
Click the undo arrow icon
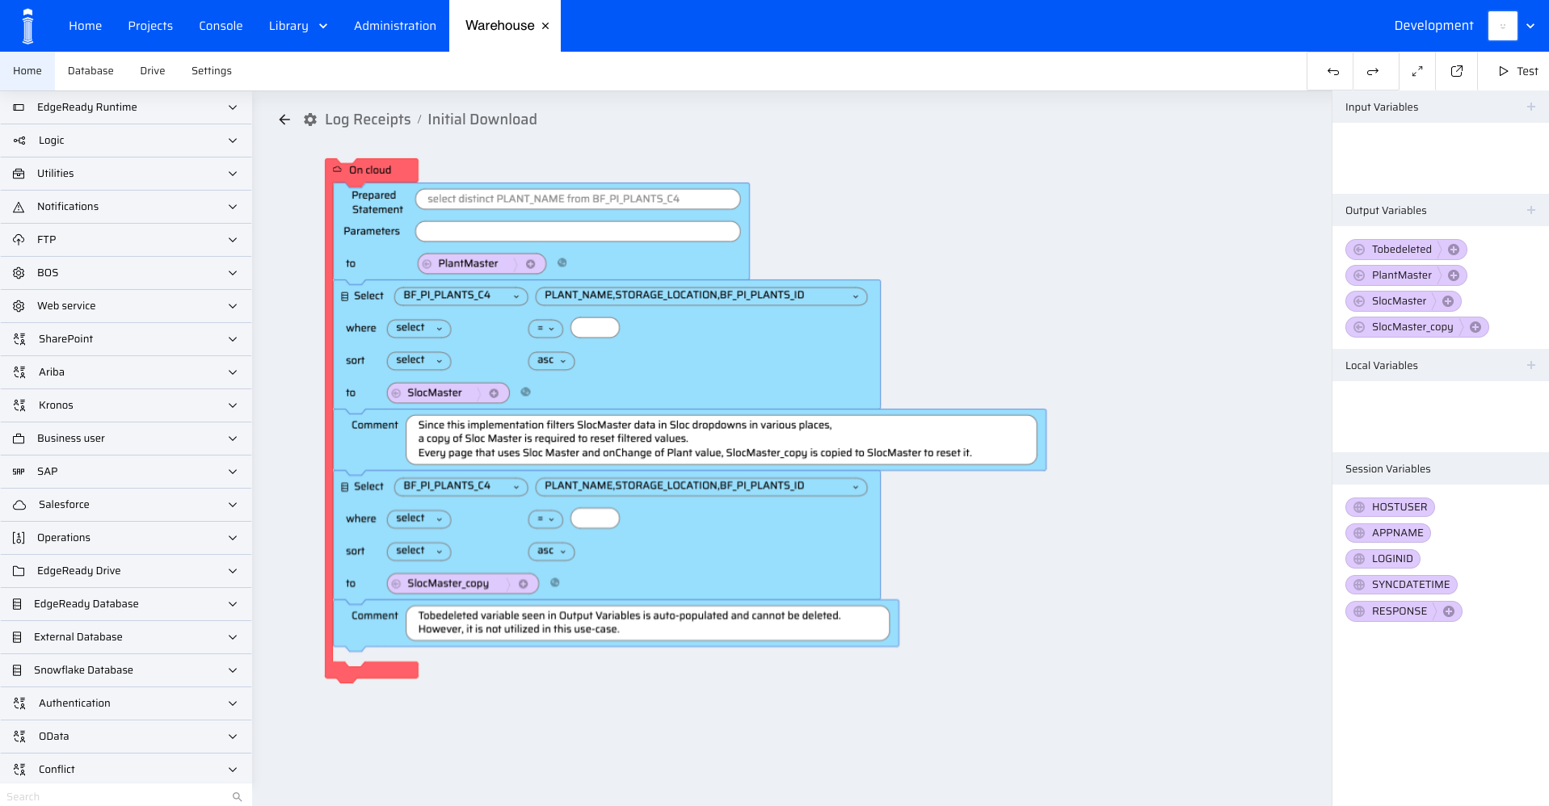(x=1333, y=72)
